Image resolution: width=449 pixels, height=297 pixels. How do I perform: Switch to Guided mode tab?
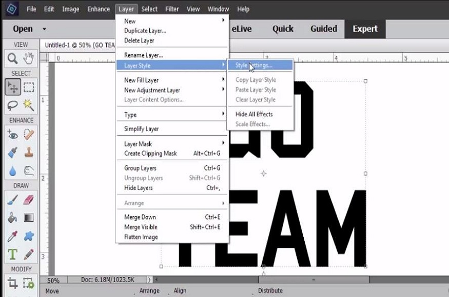pos(324,29)
